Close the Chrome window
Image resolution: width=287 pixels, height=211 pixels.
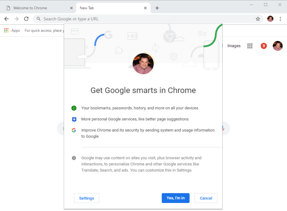tap(280, 5)
